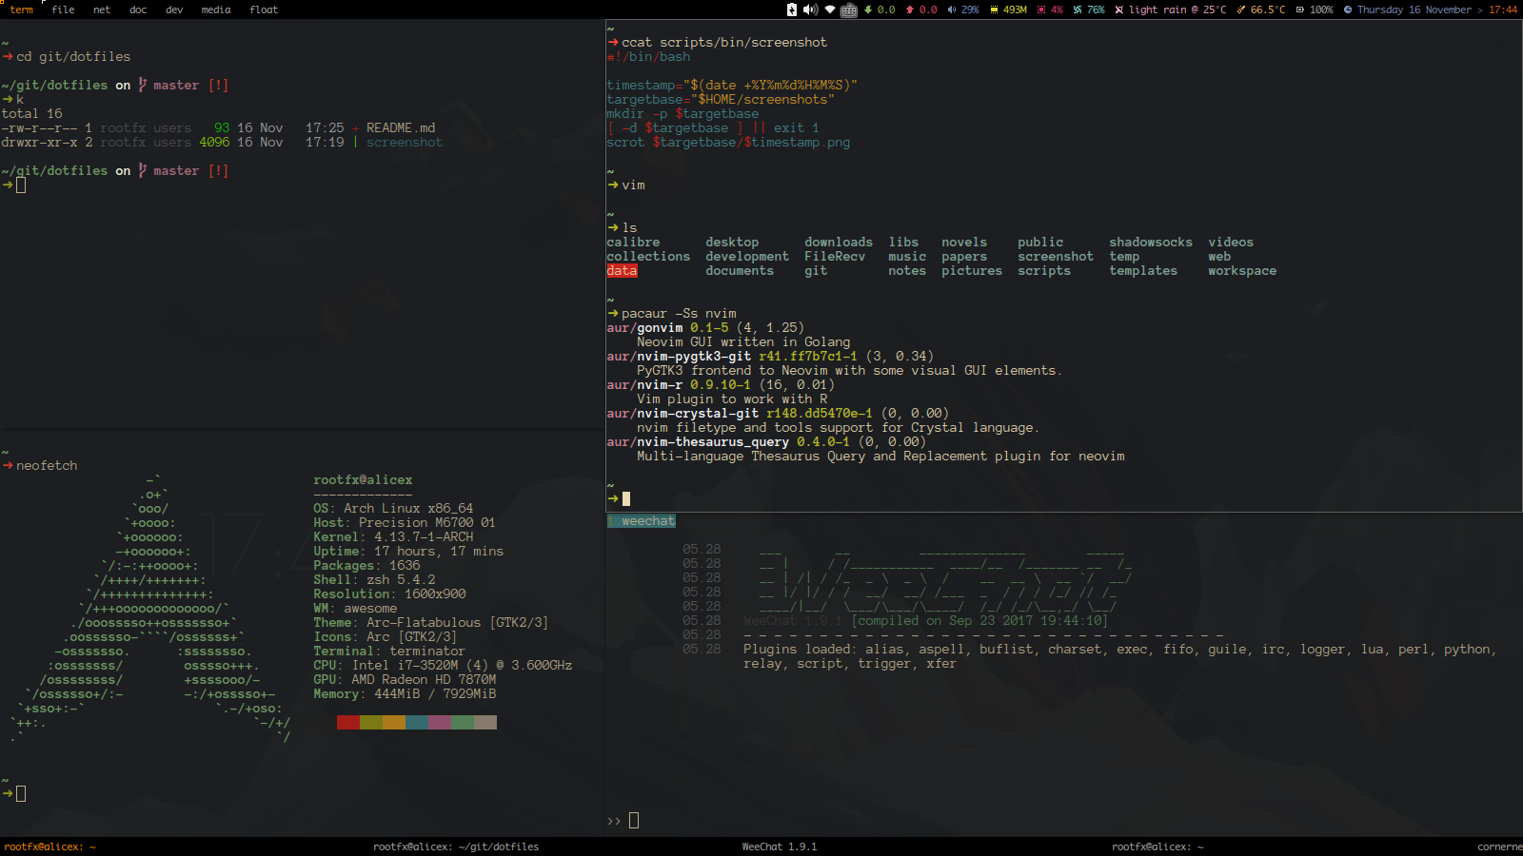The height and width of the screenshot is (856, 1523).
Task: Switch to the file workspace tag
Action: (x=63, y=10)
